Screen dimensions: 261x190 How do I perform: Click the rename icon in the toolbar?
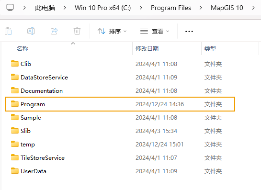31,31
